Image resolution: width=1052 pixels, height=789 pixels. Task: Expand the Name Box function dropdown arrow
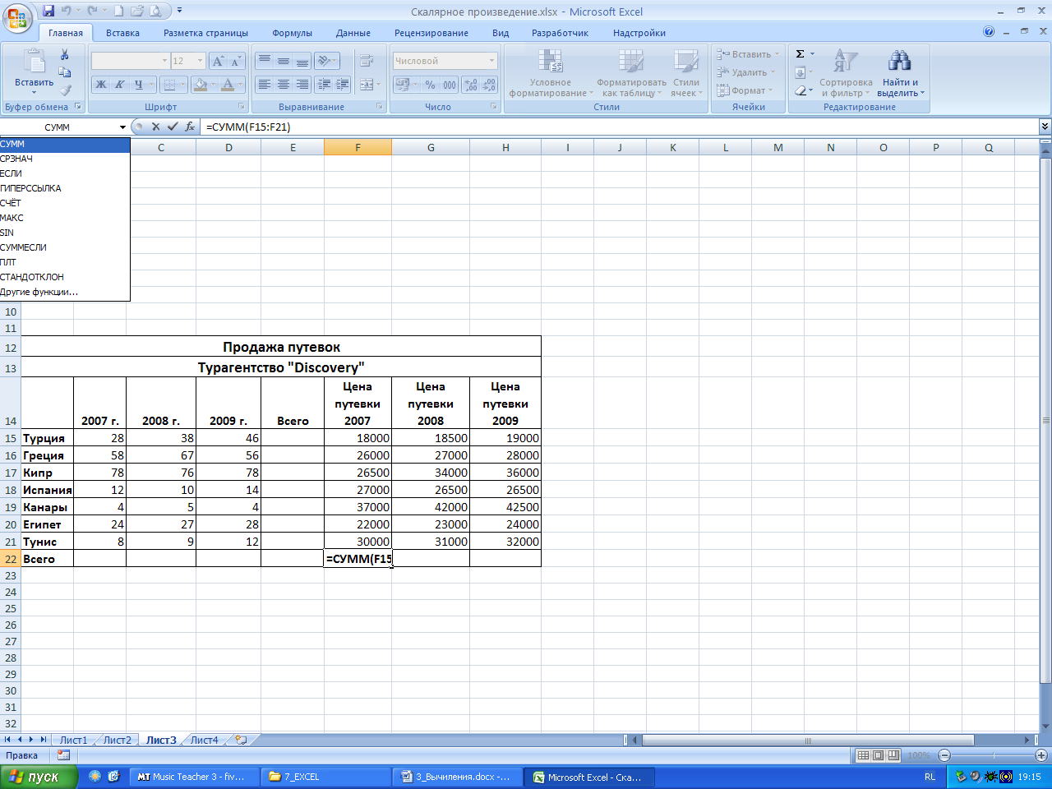coord(122,127)
